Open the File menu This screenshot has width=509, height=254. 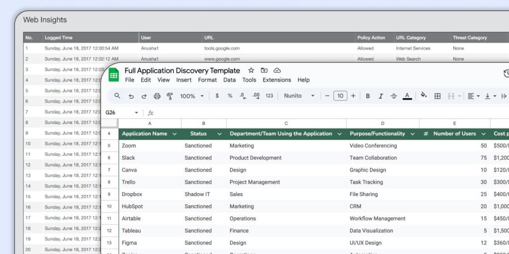[130, 80]
